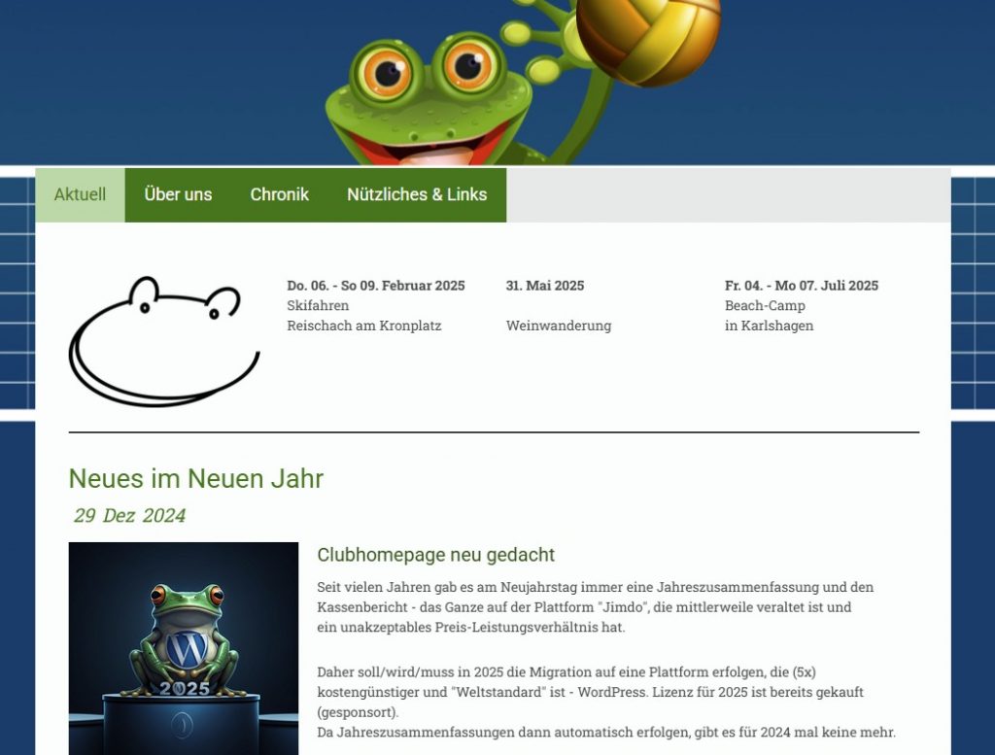Select the Juli 2025 event date
The width and height of the screenshot is (995, 755).
pyautogui.click(x=801, y=286)
